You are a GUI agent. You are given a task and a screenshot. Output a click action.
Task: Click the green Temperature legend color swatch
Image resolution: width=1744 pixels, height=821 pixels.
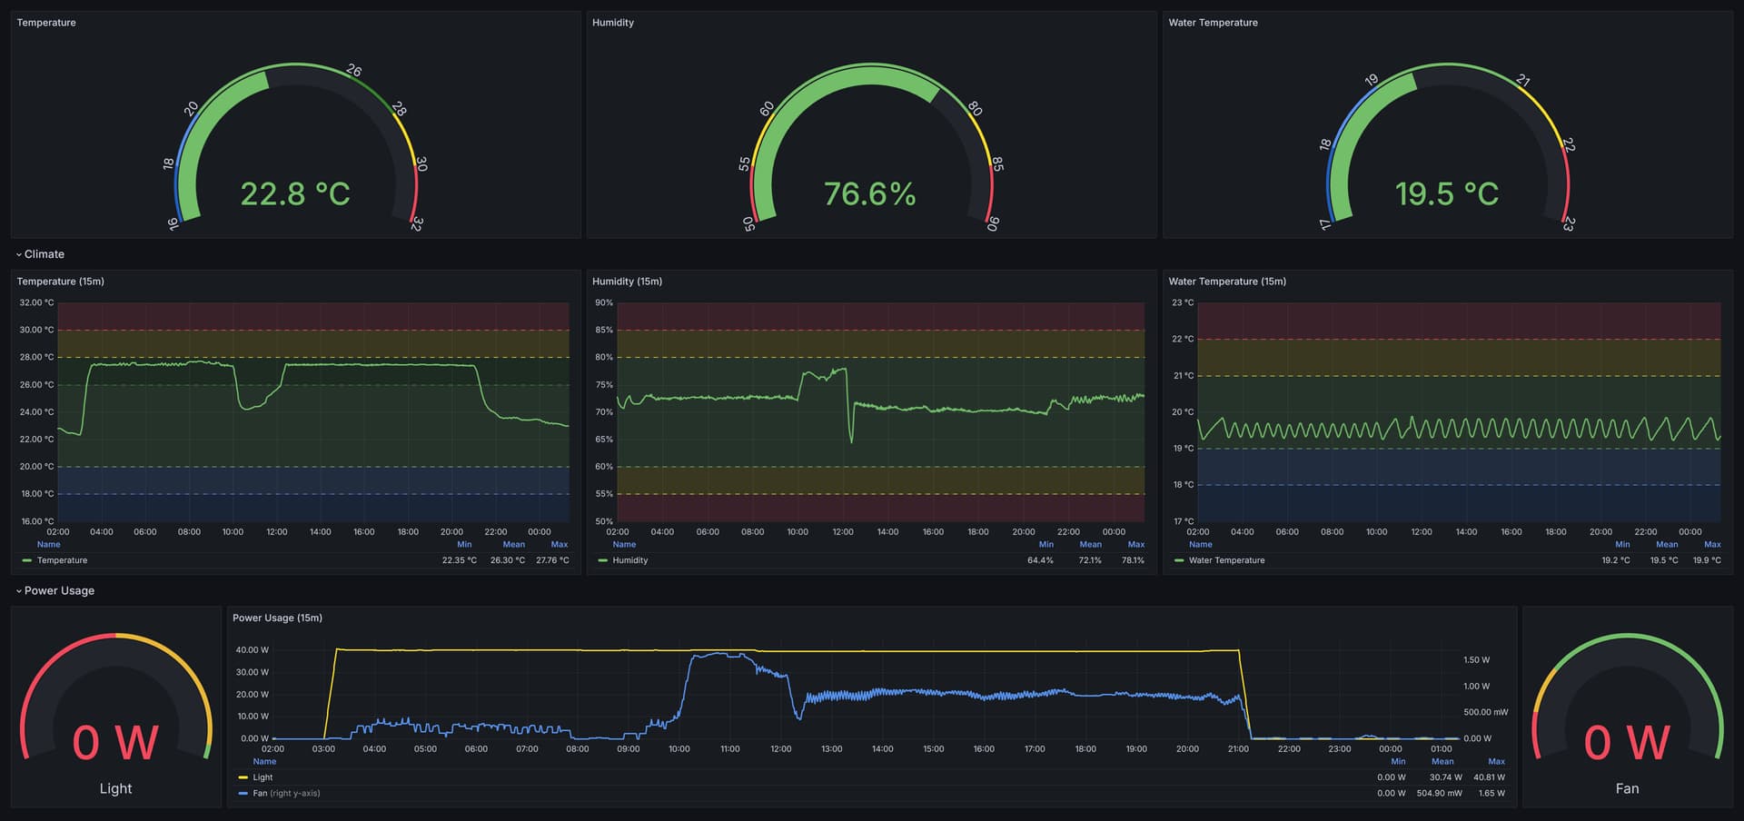pos(26,560)
